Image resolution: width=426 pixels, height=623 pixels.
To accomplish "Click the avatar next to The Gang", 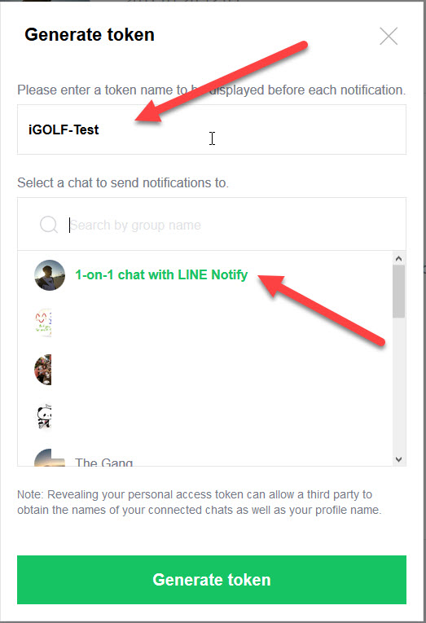I will coord(50,458).
